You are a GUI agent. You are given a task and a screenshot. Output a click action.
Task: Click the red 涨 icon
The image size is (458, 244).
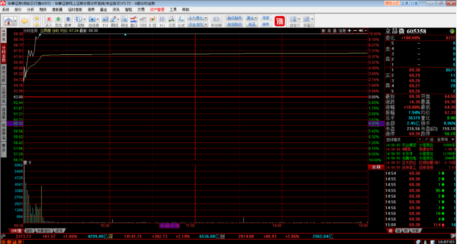click(x=279, y=21)
